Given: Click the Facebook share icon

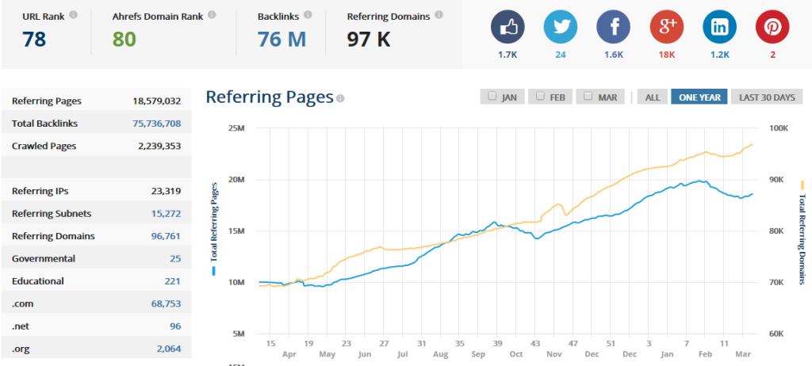Looking at the screenshot, I should (x=614, y=28).
